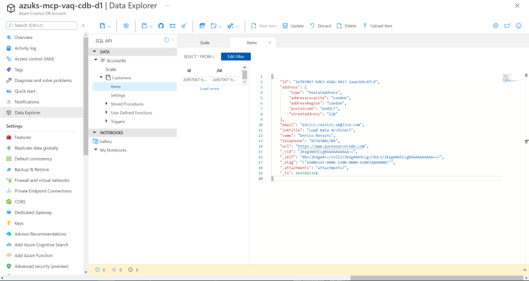Viewport: 529px width, 281px height.
Task: Expand the New Container dropdown arrow
Action: pyautogui.click(x=109, y=26)
